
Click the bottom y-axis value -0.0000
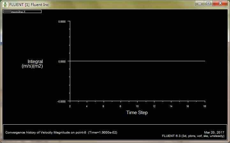tap(62, 101)
